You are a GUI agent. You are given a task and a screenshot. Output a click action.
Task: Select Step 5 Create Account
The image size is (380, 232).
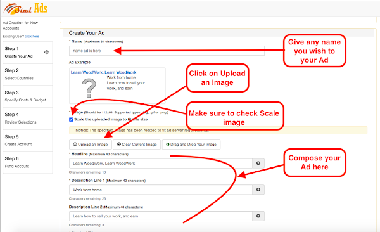pos(28,141)
